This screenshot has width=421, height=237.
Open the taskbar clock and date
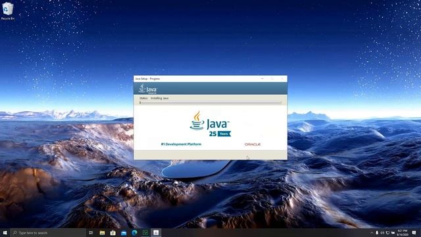tap(403, 232)
